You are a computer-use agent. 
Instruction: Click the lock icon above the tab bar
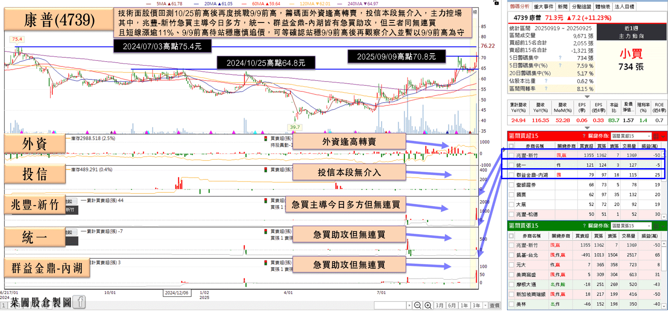click(496, 2)
